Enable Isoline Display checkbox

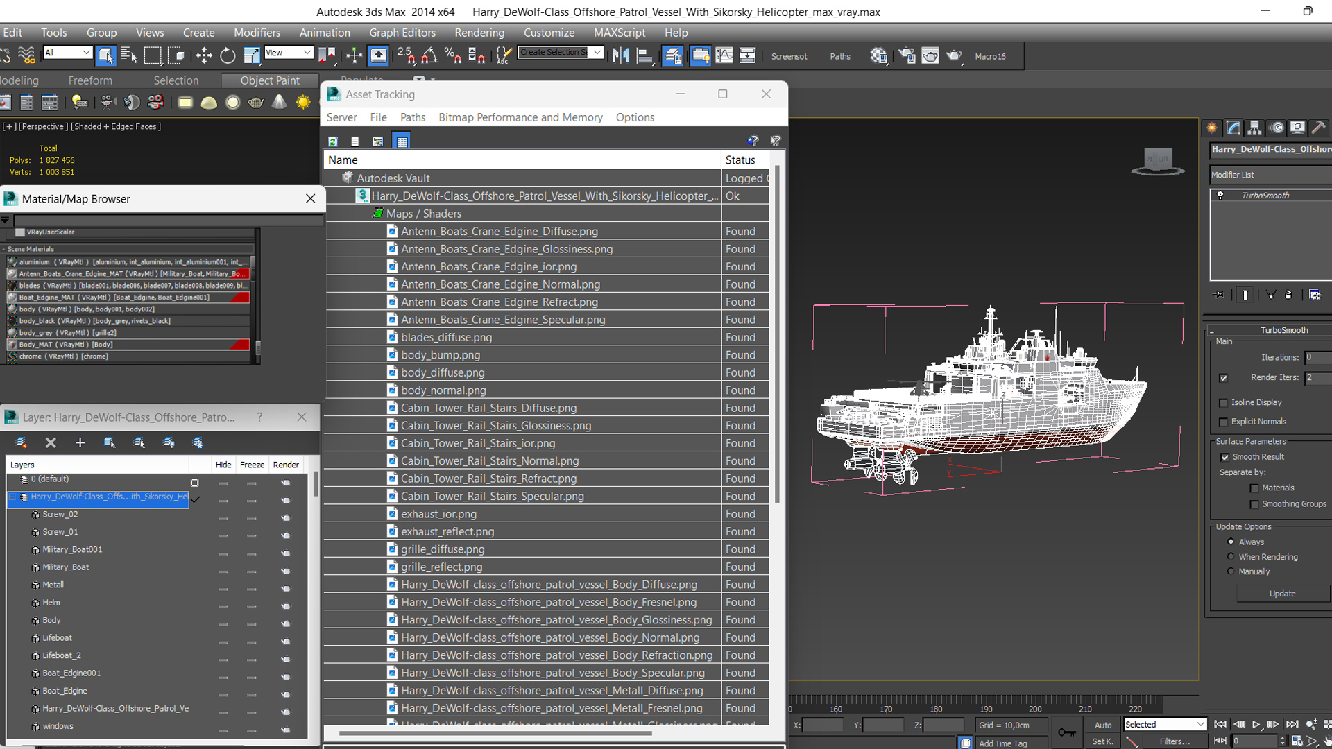(x=1223, y=403)
